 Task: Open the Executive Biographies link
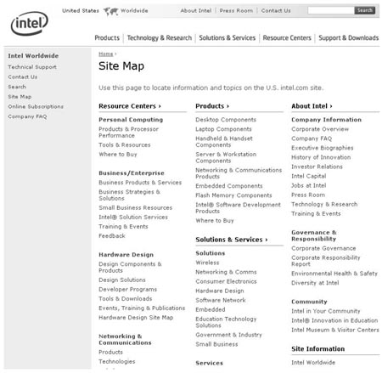point(323,148)
